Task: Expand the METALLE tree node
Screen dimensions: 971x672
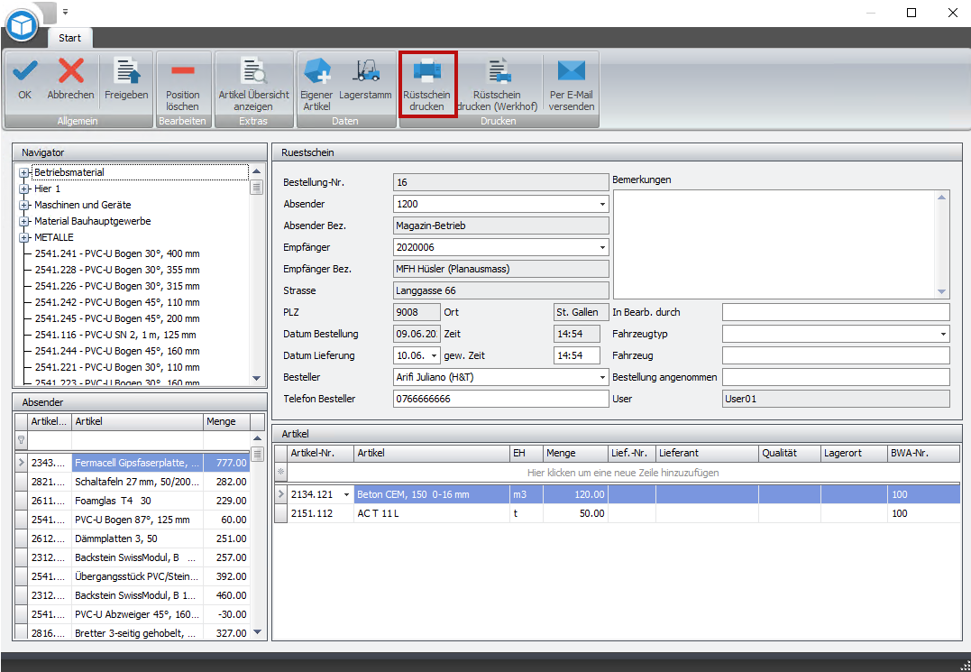Action: pyautogui.click(x=23, y=238)
